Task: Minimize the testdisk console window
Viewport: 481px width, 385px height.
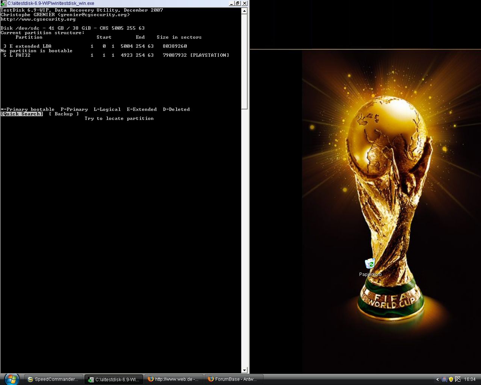Action: tap(232, 3)
